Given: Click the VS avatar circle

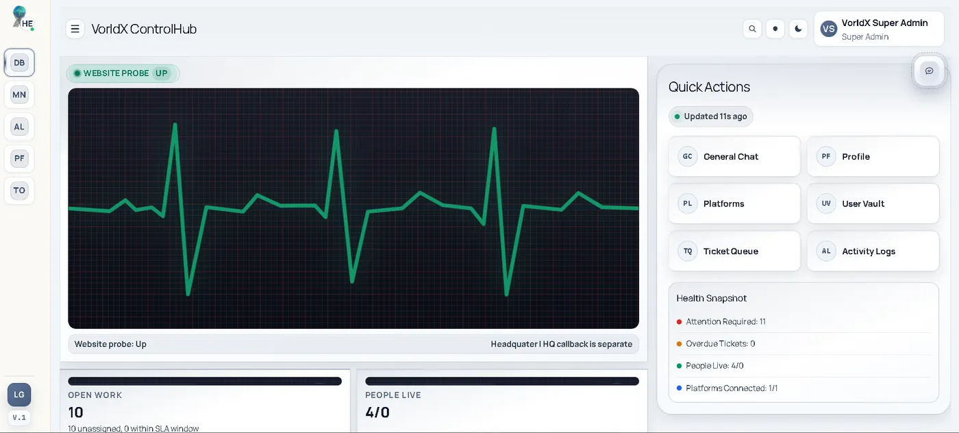Looking at the screenshot, I should click(x=829, y=29).
